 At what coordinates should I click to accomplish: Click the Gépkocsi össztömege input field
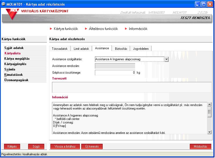(115, 73)
